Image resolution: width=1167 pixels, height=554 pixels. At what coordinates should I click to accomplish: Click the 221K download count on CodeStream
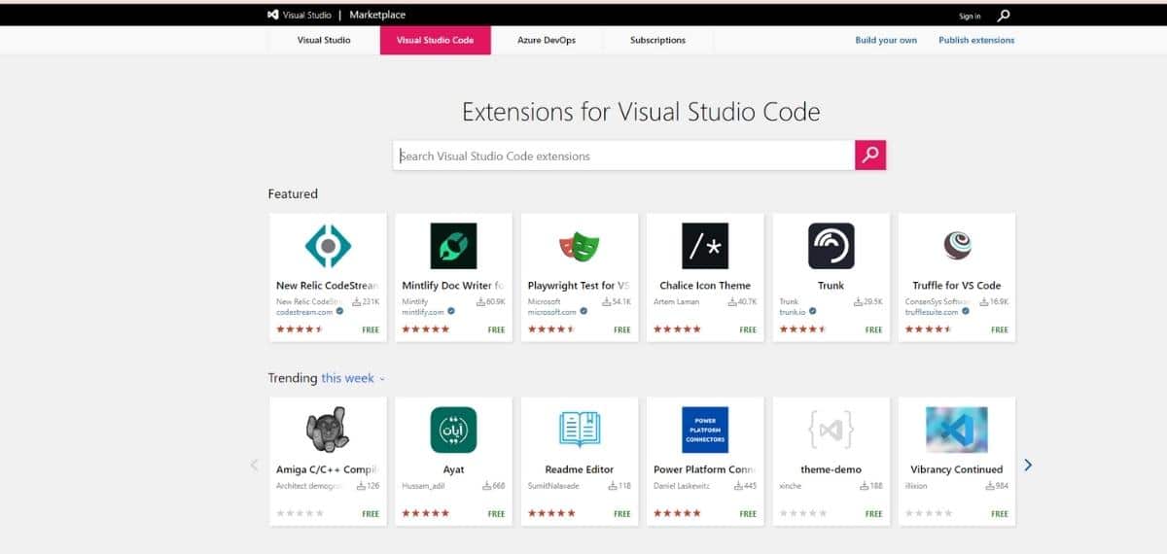point(365,302)
